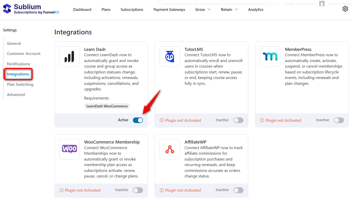
Task: Open the Plan Switching settings
Action: tap(20, 84)
